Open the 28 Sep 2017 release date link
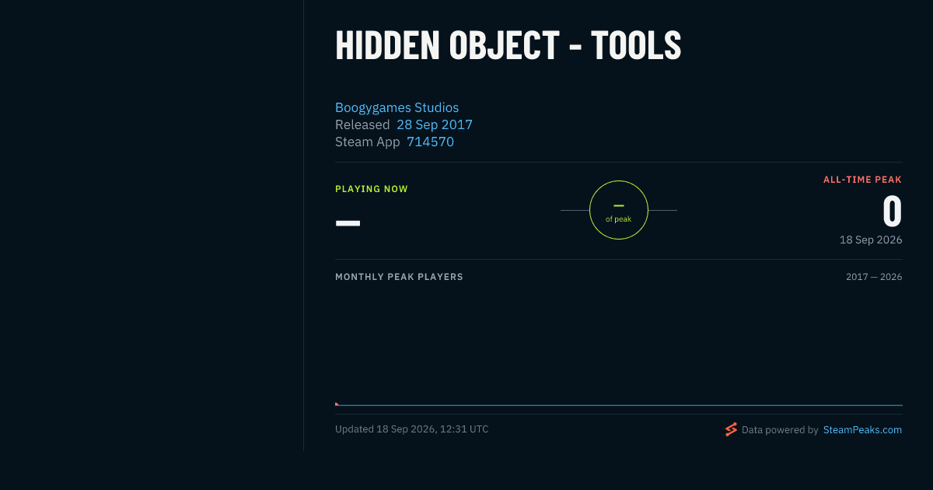Image resolution: width=933 pixels, height=490 pixels. pyautogui.click(x=435, y=124)
